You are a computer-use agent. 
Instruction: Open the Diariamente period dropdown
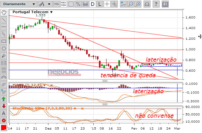[19, 4]
